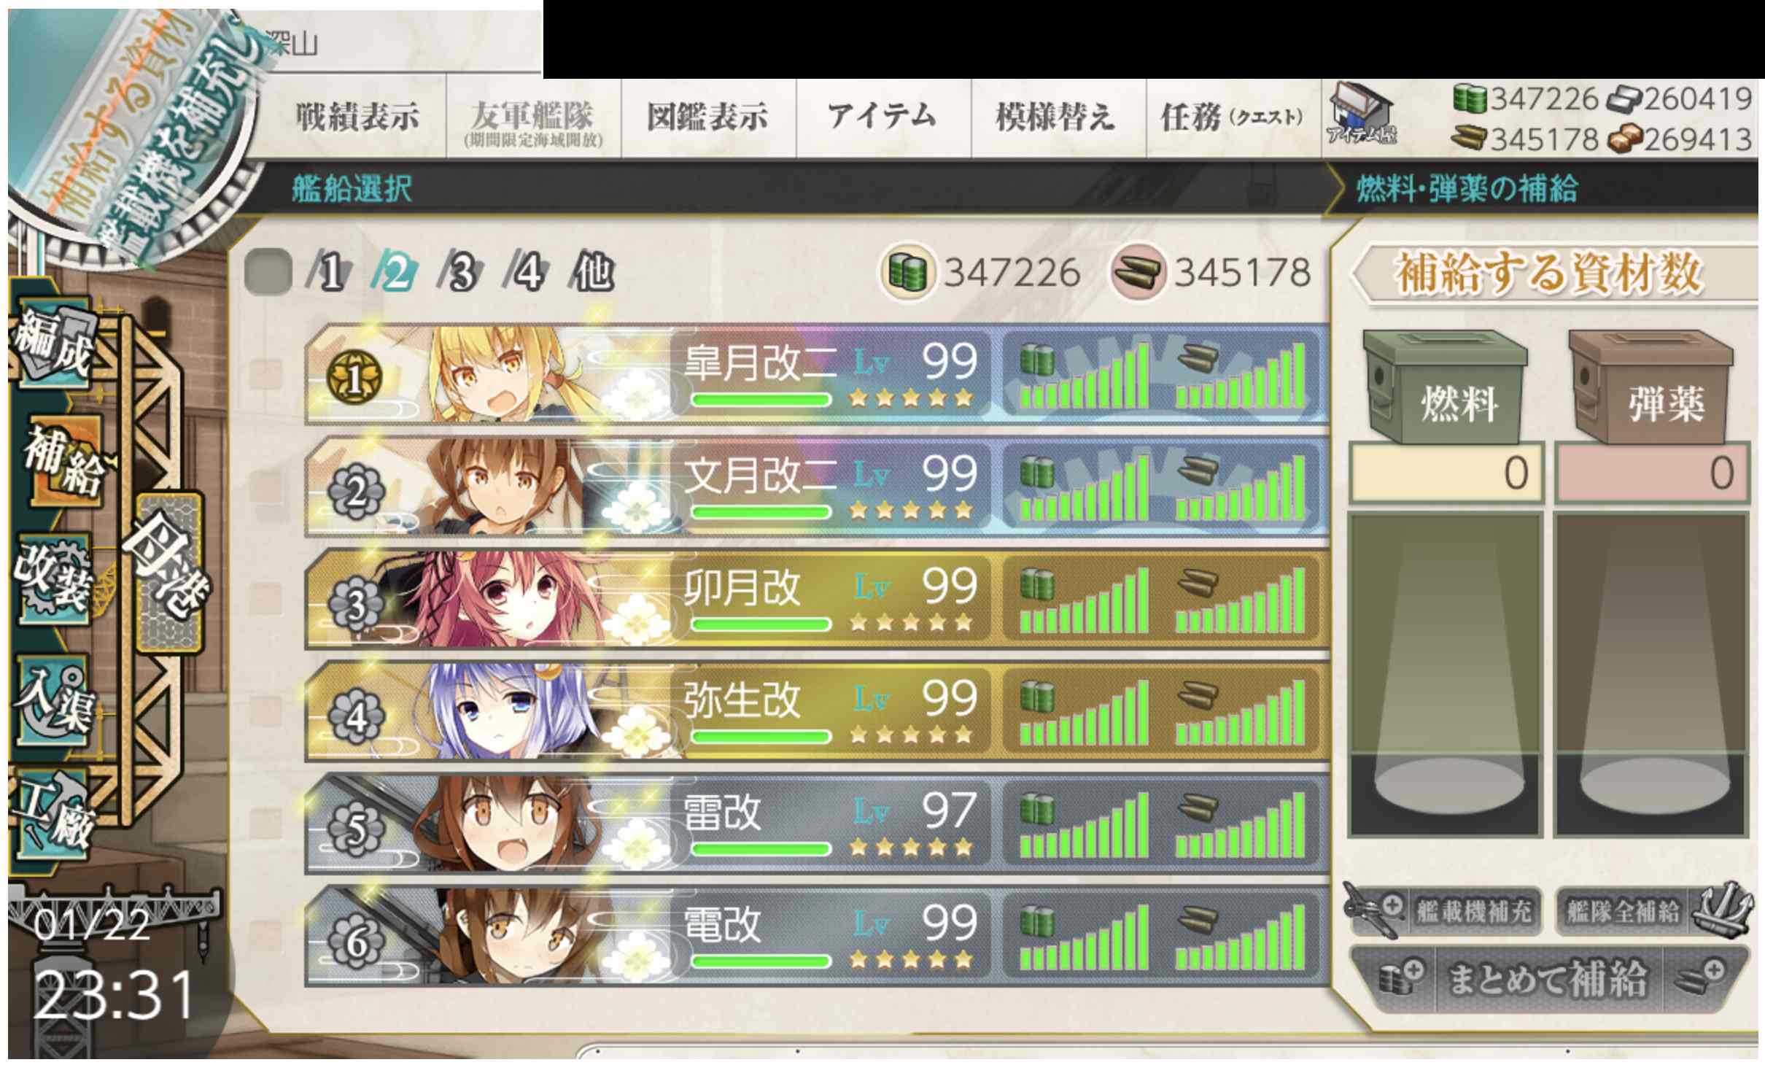Switch to the 他 other ships tab
The height and width of the screenshot is (1065, 1765).
pyautogui.click(x=593, y=273)
